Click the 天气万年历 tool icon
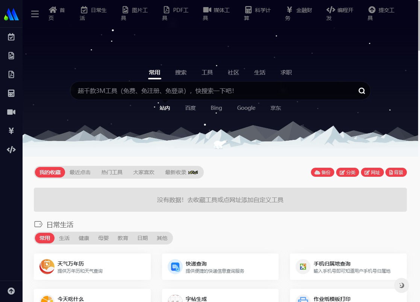This screenshot has width=420, height=302. (x=47, y=267)
